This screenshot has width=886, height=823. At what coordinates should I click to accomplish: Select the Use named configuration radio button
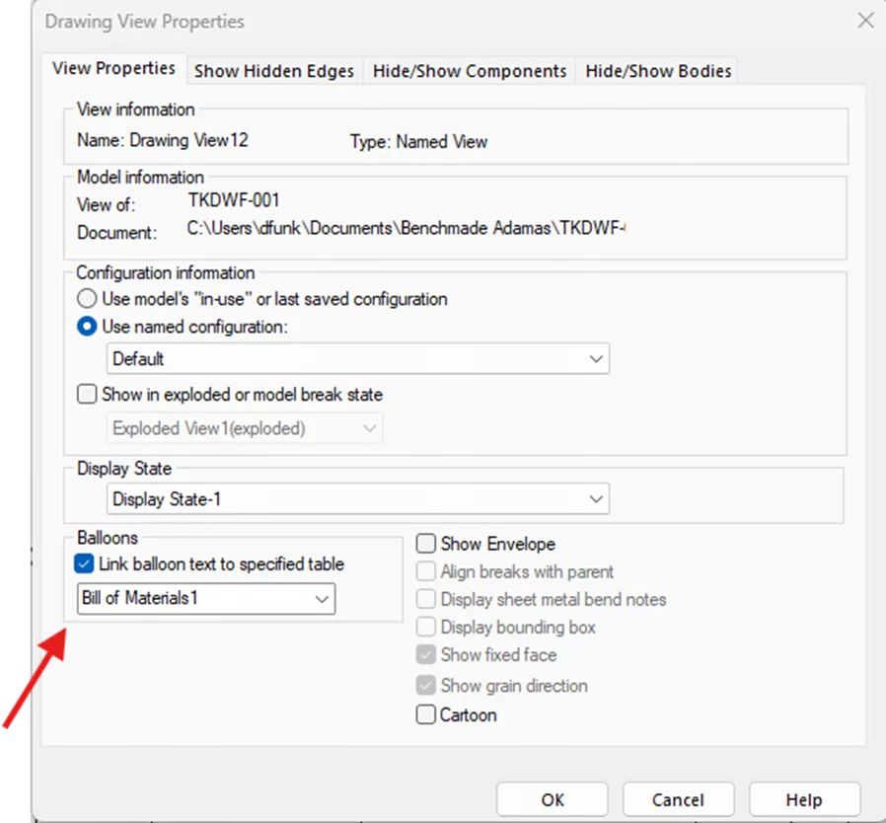pyautogui.click(x=87, y=326)
